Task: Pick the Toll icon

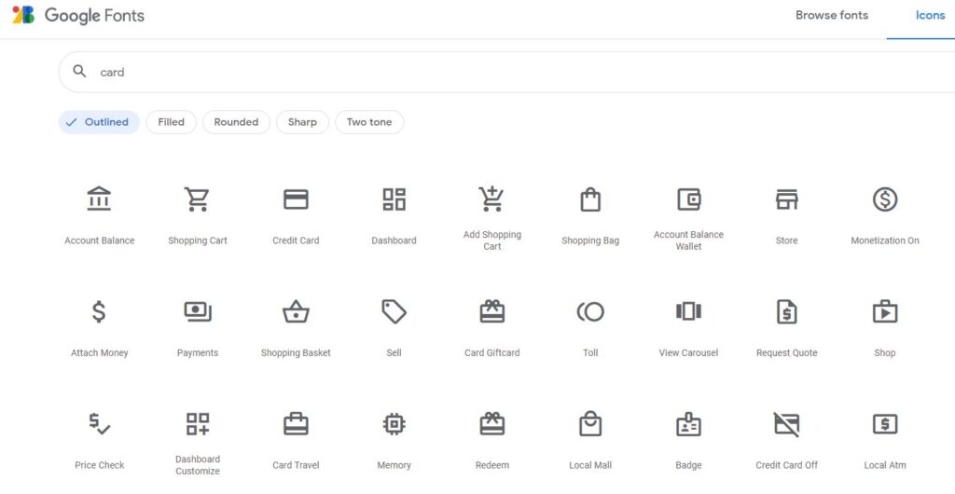Action: click(x=590, y=311)
